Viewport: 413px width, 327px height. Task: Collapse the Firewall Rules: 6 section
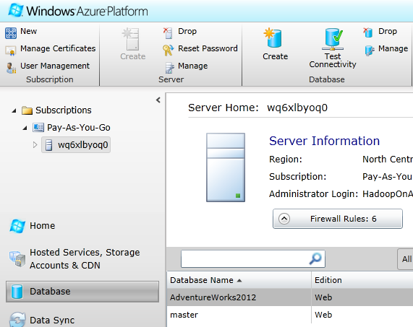tap(284, 219)
